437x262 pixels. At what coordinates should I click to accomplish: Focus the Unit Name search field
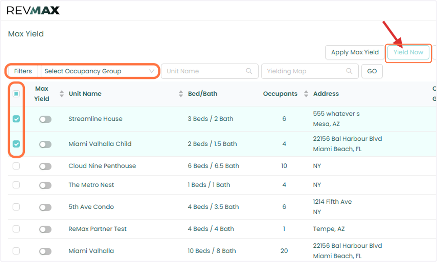(x=209, y=71)
